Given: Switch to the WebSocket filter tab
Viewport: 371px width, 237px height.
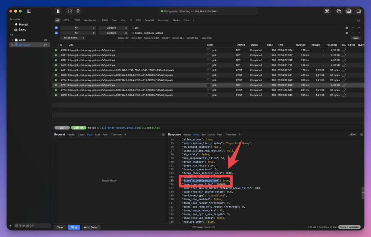Looking at the screenshot, I should (x=90, y=20).
